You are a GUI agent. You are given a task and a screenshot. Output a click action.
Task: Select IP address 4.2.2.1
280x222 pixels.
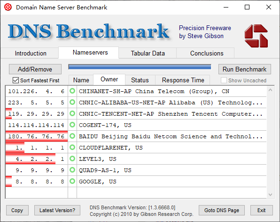pyautogui.click(x=39, y=159)
